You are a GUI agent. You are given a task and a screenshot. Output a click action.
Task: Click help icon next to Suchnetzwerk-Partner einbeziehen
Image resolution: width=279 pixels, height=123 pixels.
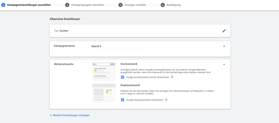click(172, 77)
